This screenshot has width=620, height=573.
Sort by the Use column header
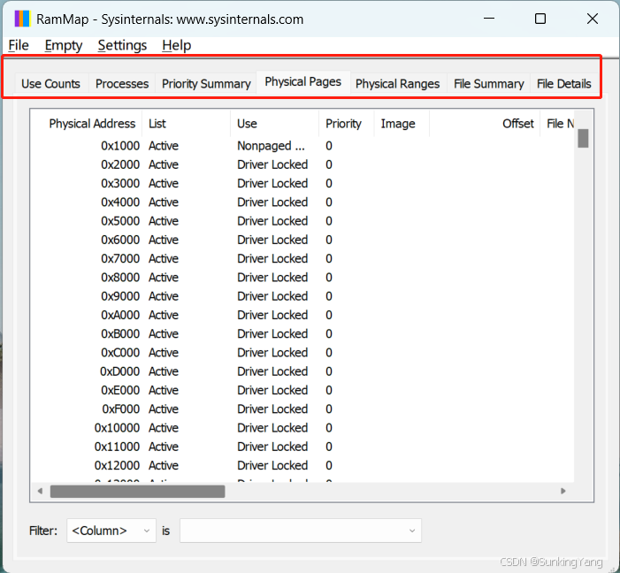tap(274, 124)
